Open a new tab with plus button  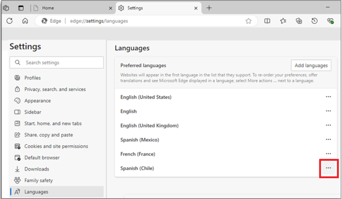point(209,8)
